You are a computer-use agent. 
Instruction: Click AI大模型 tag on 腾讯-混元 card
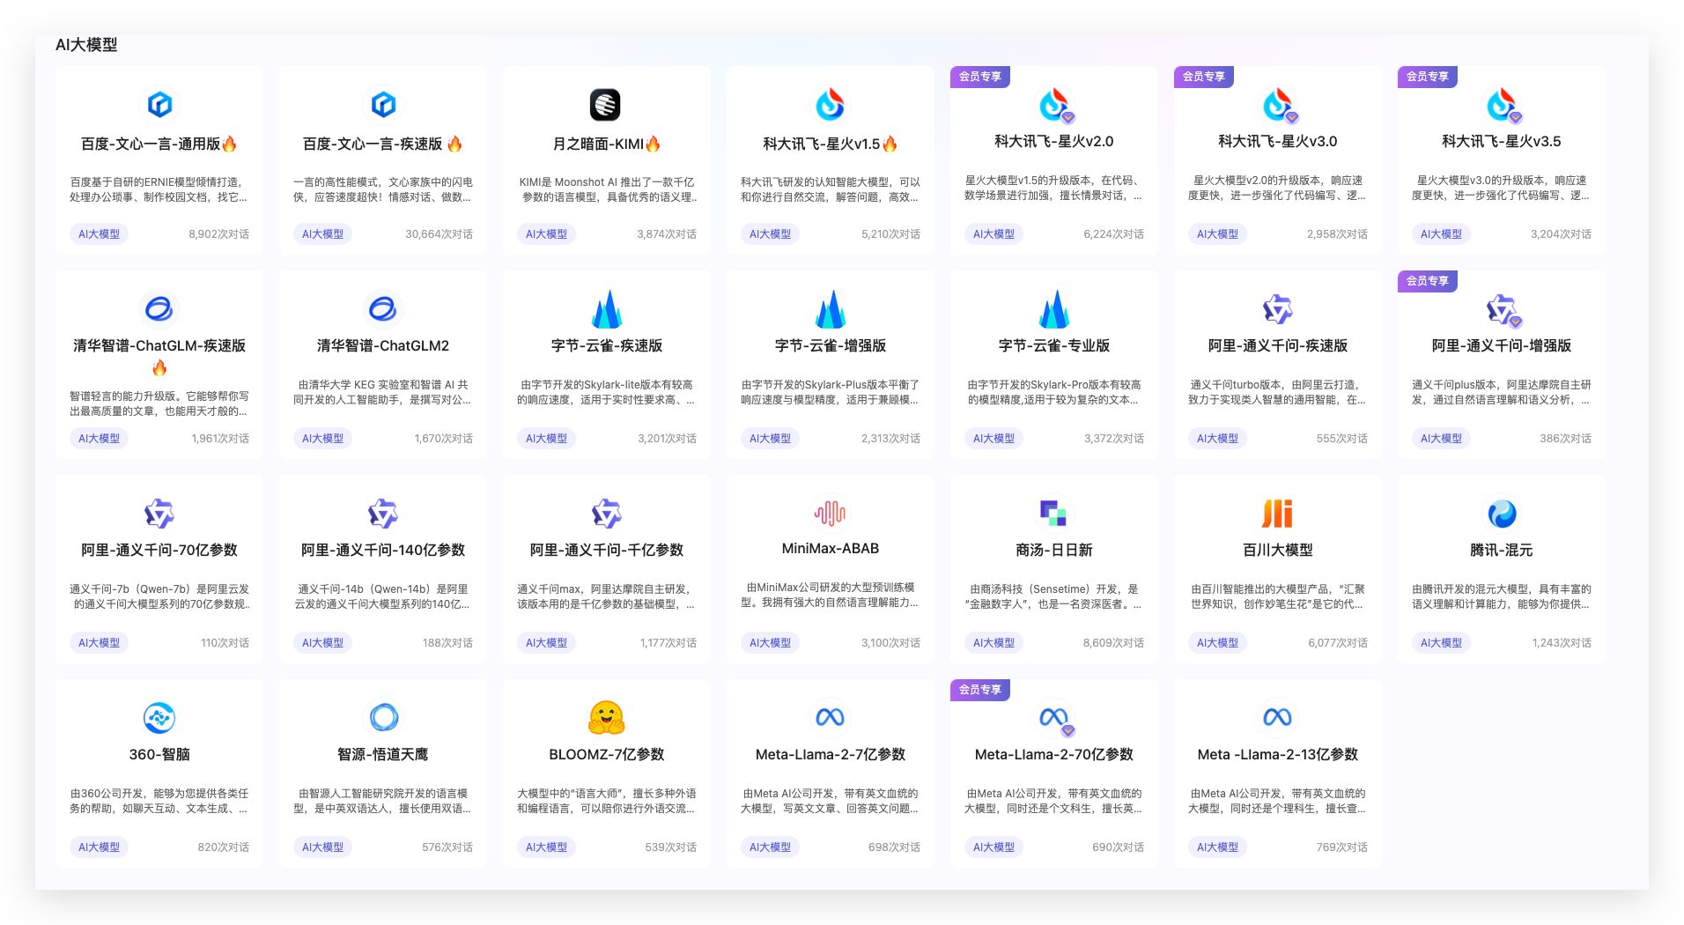tap(1441, 643)
